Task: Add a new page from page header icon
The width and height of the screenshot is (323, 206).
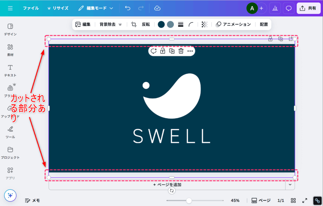Action: (291, 39)
